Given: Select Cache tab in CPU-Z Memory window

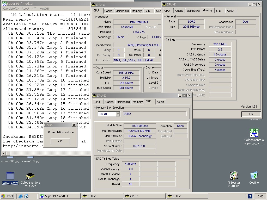Looking at the screenshot, I should tap(179, 11).
